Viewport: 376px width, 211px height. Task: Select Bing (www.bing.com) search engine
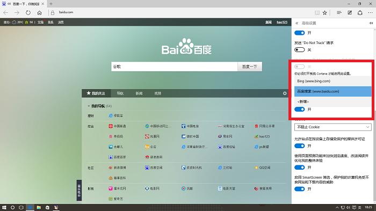[333, 81]
